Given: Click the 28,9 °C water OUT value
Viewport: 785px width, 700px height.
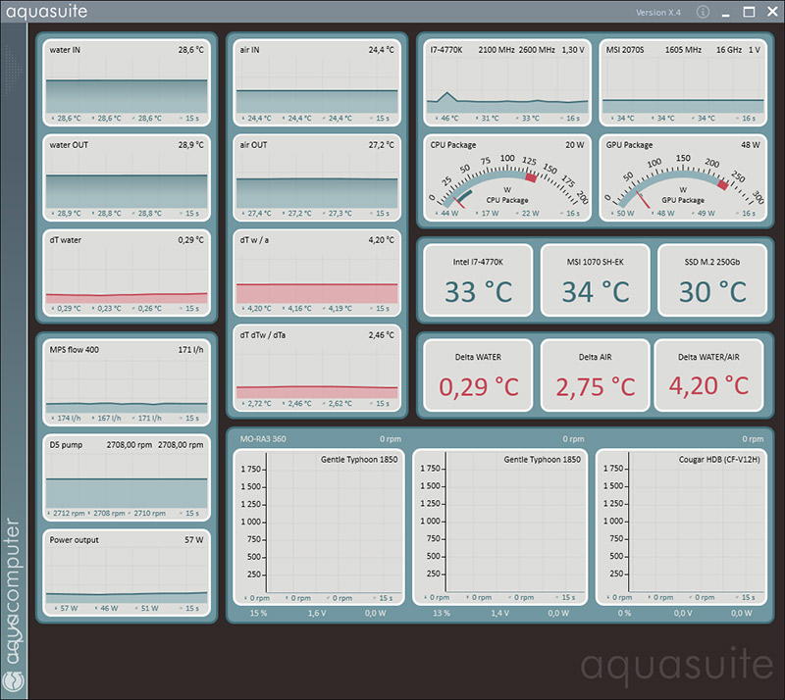Looking at the screenshot, I should click(x=190, y=144).
